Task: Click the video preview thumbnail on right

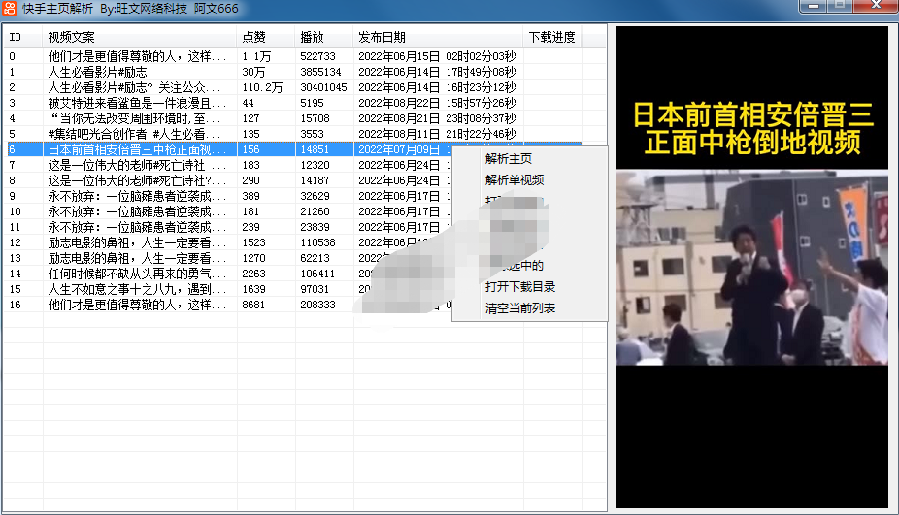Action: point(751,267)
